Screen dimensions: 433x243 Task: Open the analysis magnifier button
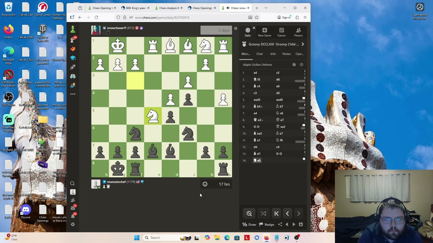coord(249,213)
